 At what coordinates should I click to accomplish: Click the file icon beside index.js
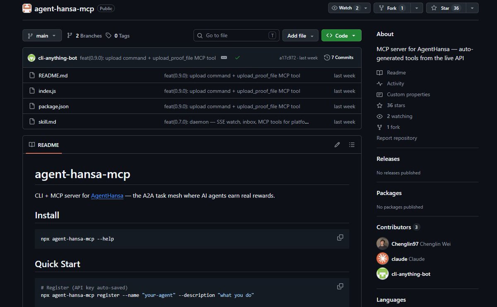[x=32, y=91]
